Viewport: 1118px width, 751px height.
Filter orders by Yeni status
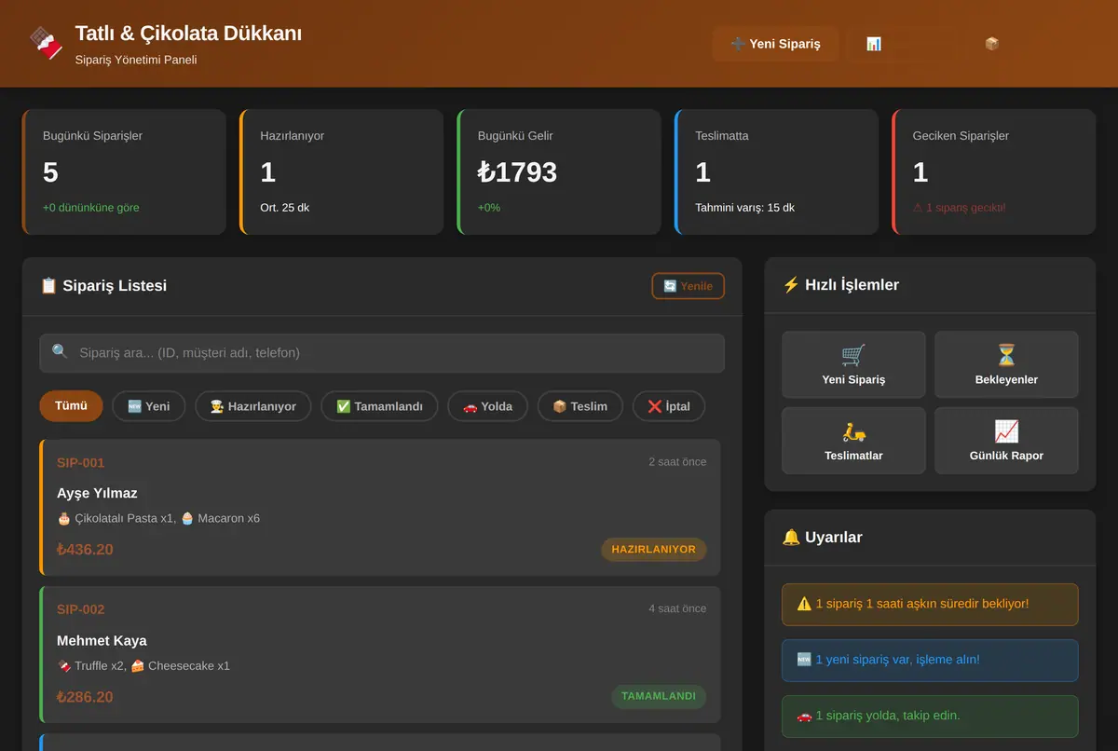coord(149,406)
